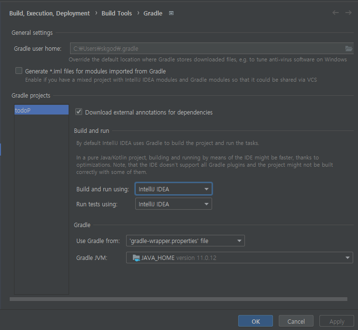Go forward with the right arrow icon
Viewport: 358px width, 330px height.
click(x=348, y=13)
